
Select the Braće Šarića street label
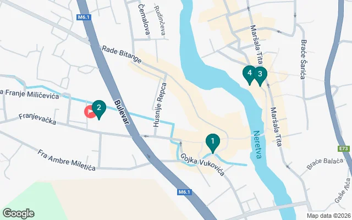tap(303, 59)
